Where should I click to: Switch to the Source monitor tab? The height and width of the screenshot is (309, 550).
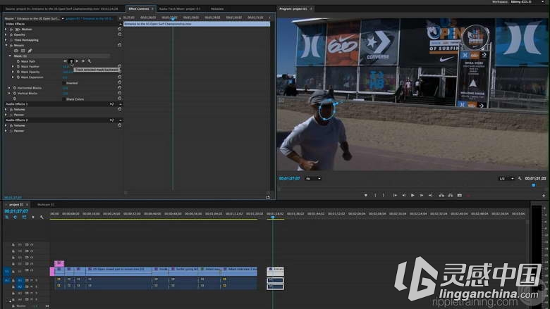tap(61, 8)
